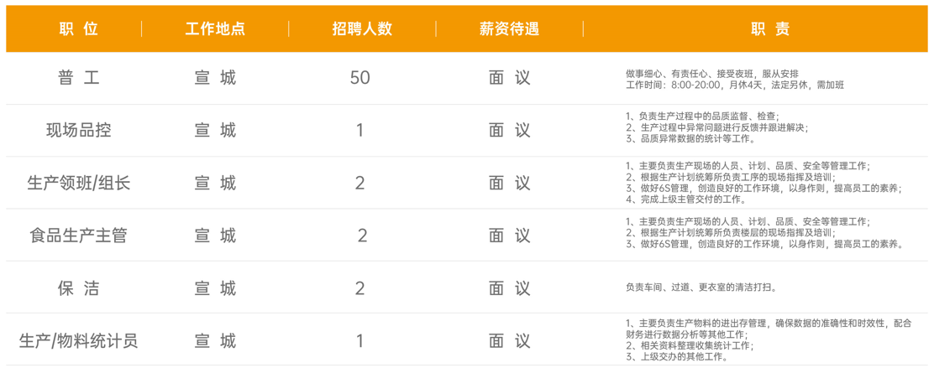Image resolution: width=934 pixels, height=373 pixels.
Task: Select the 保洁 job title
Action: pyautogui.click(x=79, y=288)
